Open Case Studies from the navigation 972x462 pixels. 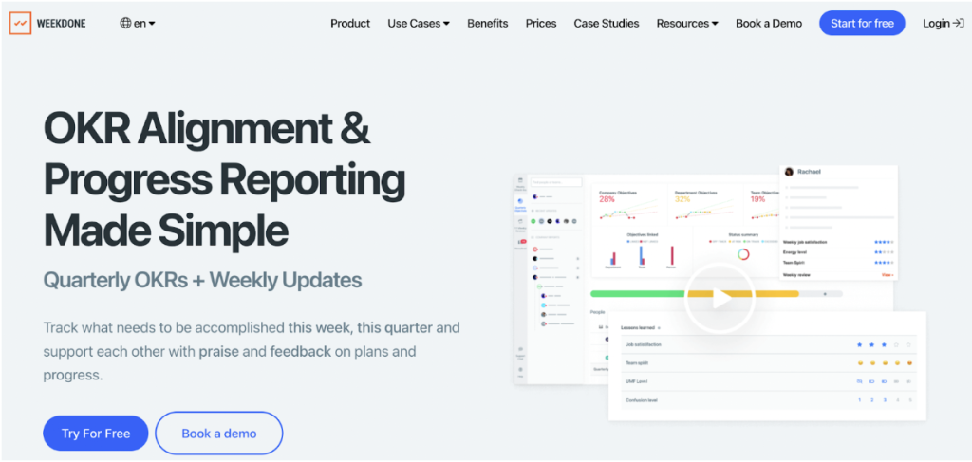point(607,23)
